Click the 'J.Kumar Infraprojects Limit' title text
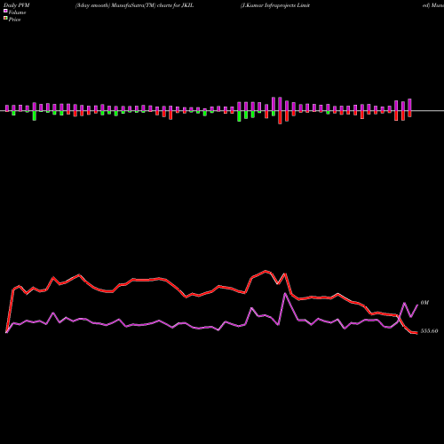444x444 pixels. click(x=275, y=5)
